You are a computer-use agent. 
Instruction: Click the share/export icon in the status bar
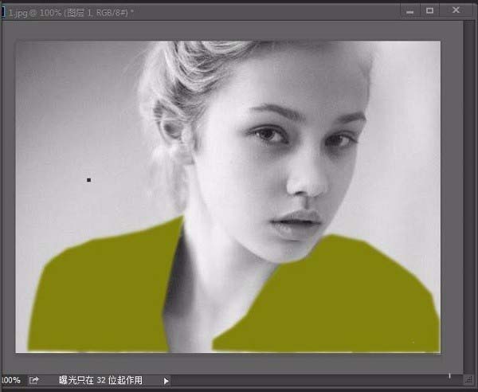pos(33,380)
